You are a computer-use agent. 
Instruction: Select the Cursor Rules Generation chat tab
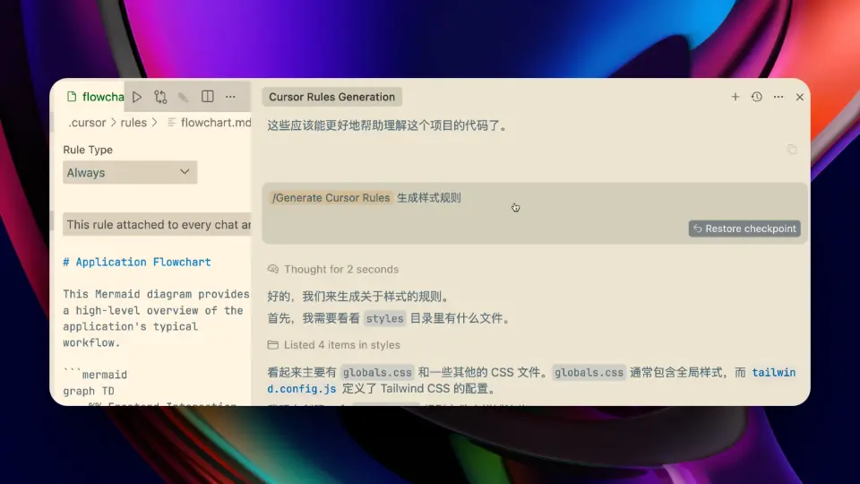point(331,97)
